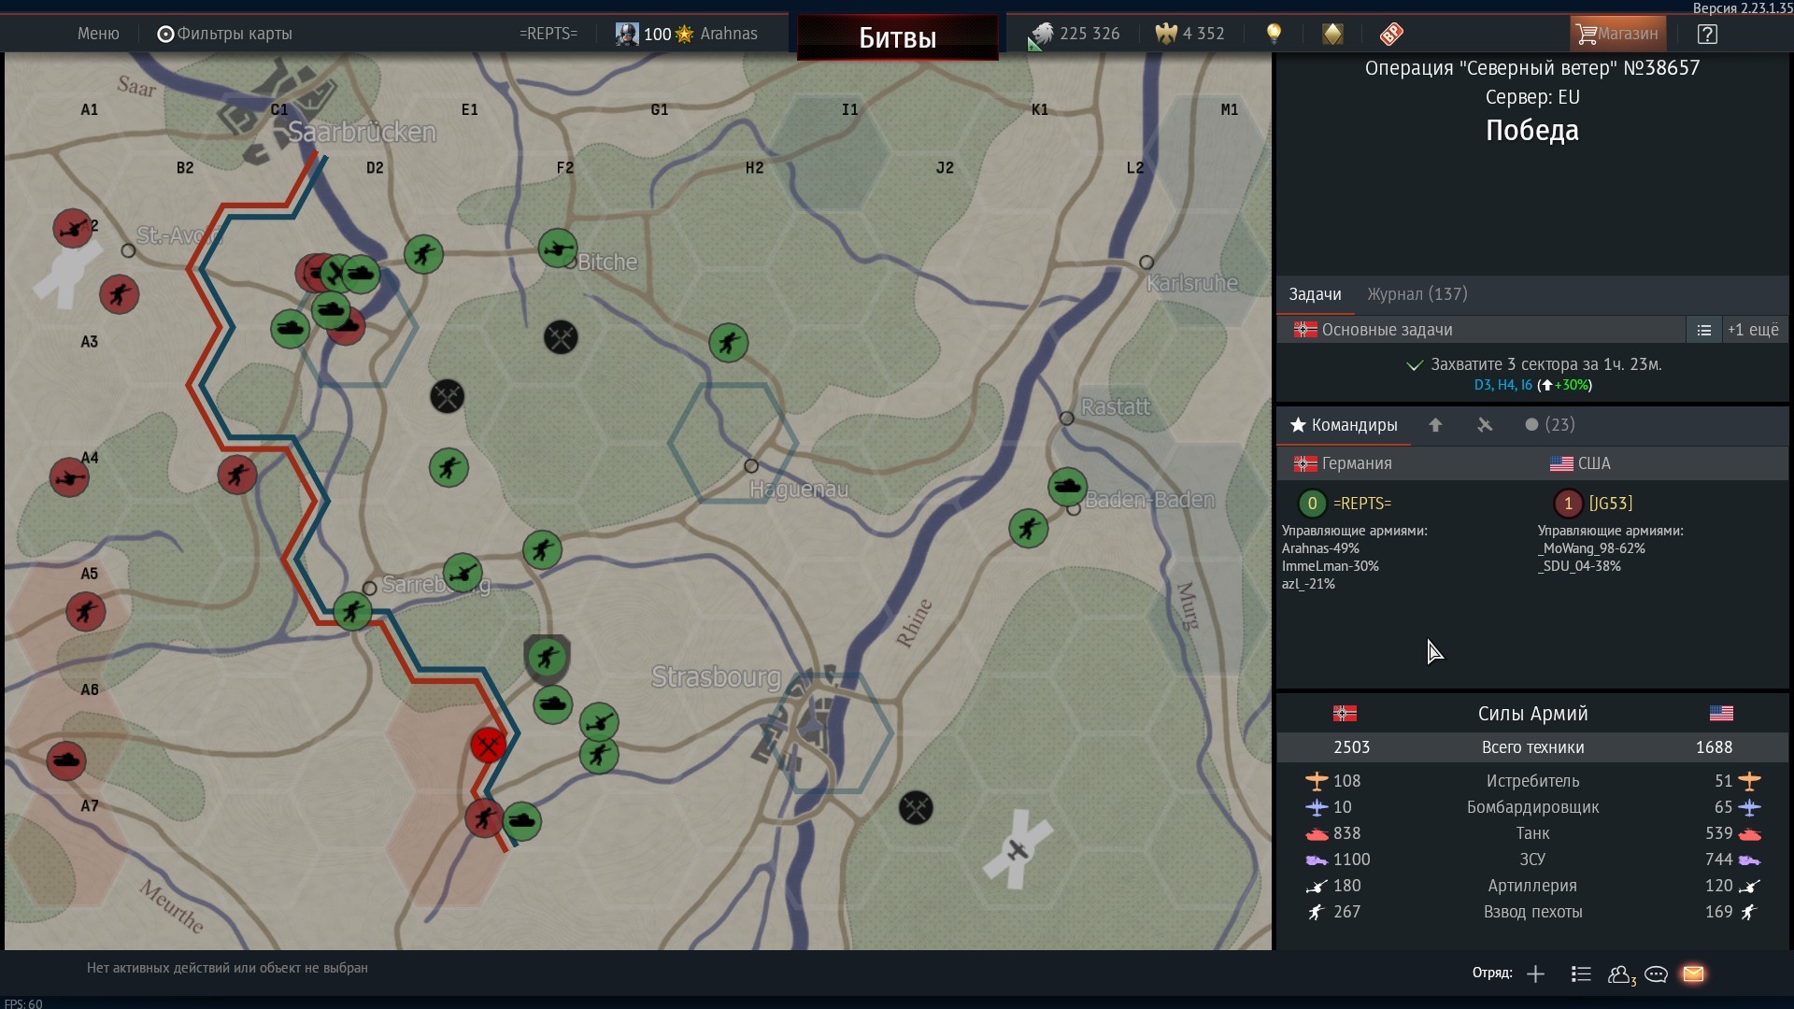Click the crossed swords tab icon
This screenshot has height=1009, width=1794.
(1485, 425)
